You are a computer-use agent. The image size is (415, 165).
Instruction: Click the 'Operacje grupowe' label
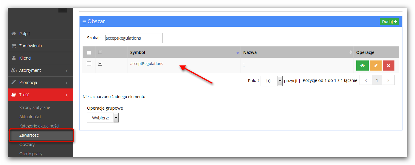pos(105,108)
